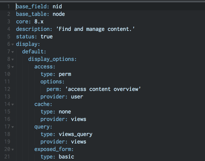The image size is (205, 161).
Task: Click the word basic on line 21
Action: [x=66, y=157]
